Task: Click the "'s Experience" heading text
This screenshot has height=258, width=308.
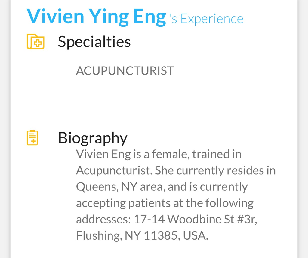Action: 206,19
